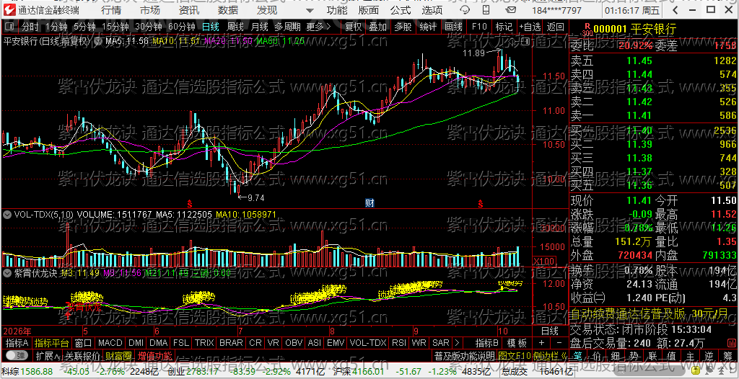
Task: Open 画线 drawing tools
Action: [x=453, y=27]
